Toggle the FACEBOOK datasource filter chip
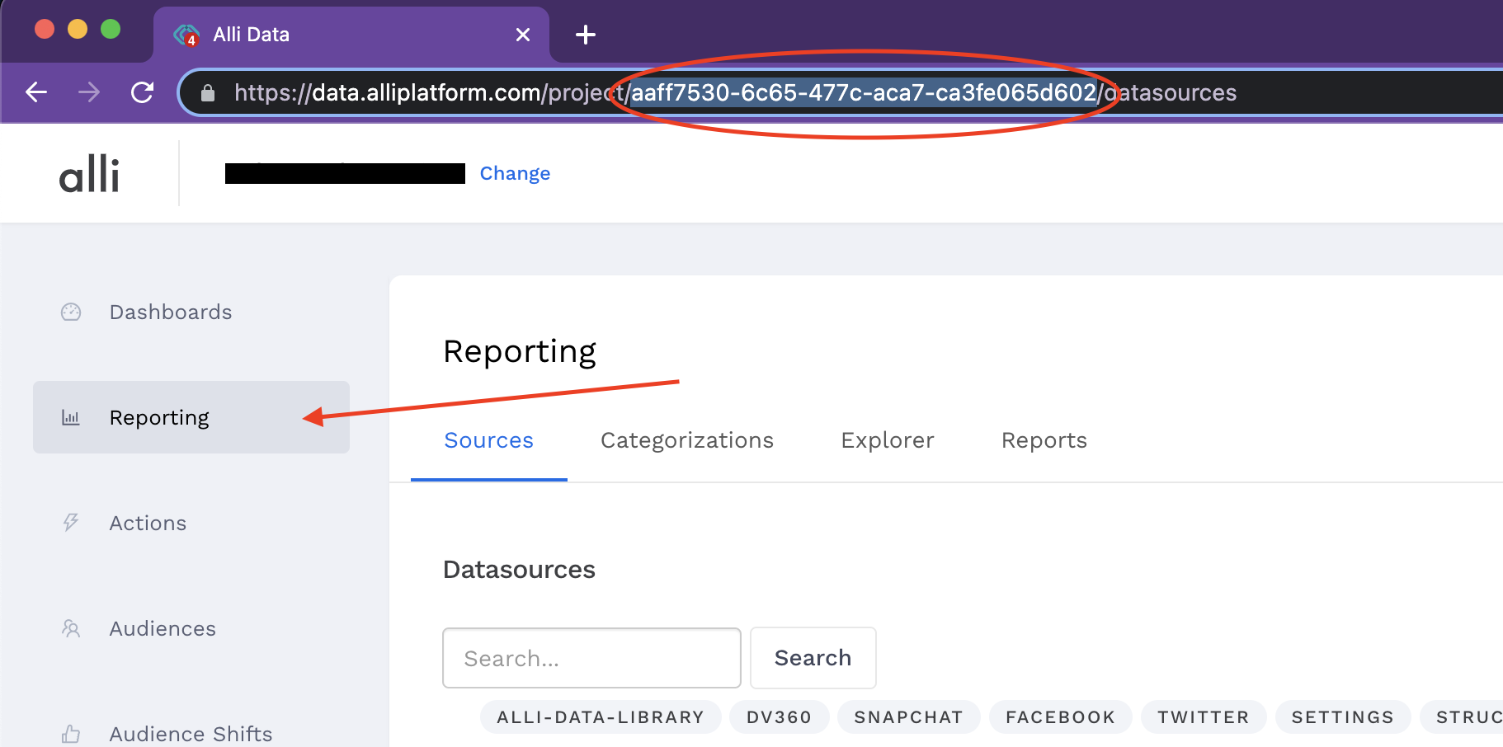Viewport: 1503px width, 747px height. coord(1060,716)
